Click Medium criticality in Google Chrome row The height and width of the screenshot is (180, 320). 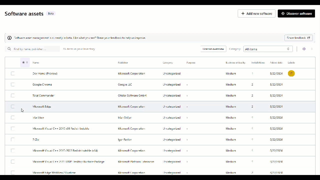[x=231, y=84]
